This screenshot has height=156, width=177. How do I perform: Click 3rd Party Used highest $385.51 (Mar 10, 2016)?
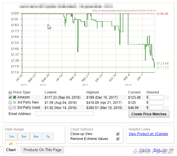pyautogui.click(x=104, y=108)
